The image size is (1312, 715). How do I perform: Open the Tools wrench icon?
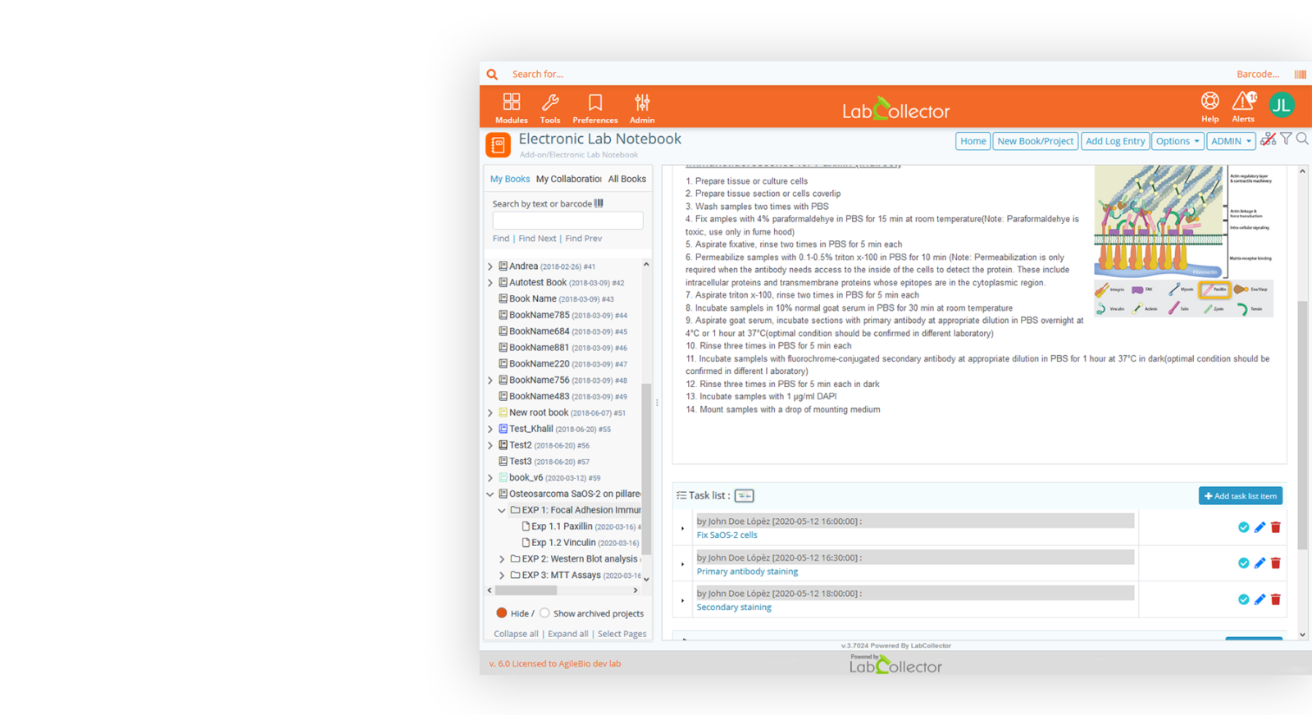point(550,102)
